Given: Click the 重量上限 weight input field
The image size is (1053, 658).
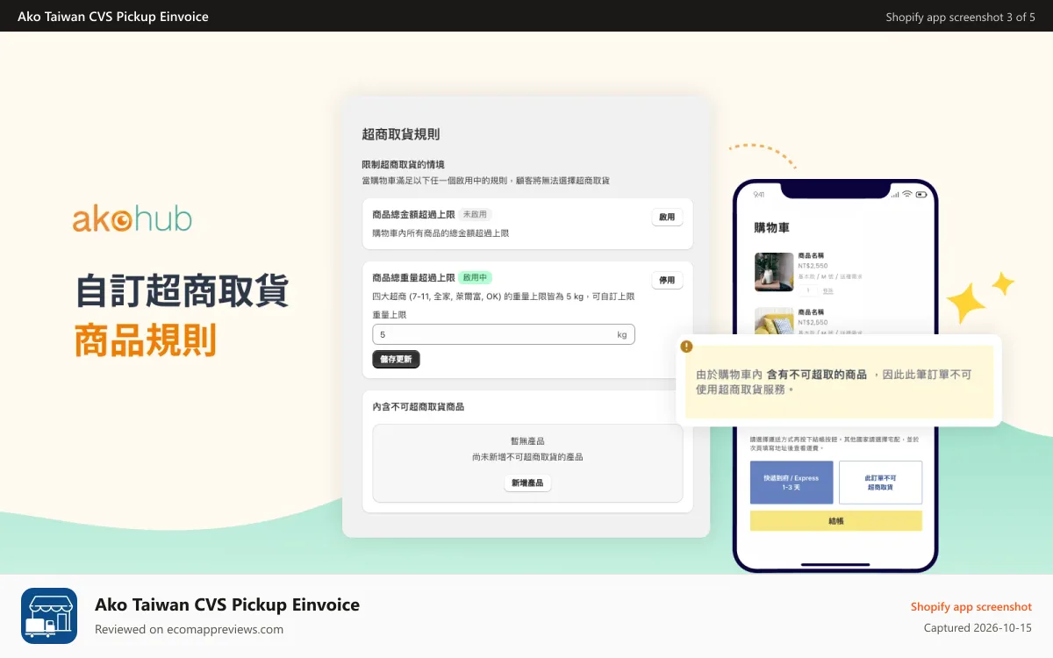Looking at the screenshot, I should pyautogui.click(x=504, y=334).
